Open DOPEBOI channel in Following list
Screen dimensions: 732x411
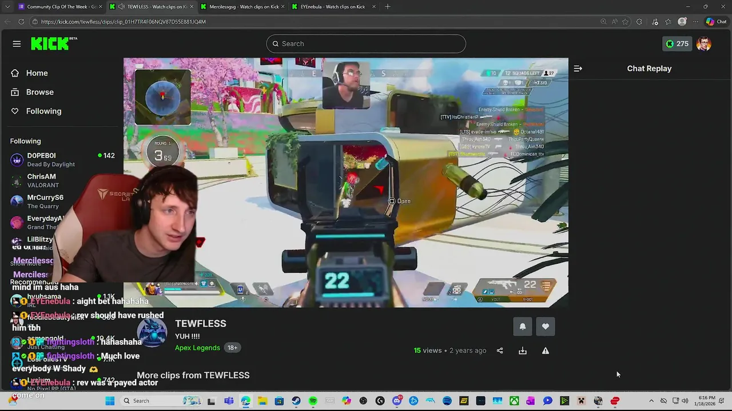pos(62,160)
